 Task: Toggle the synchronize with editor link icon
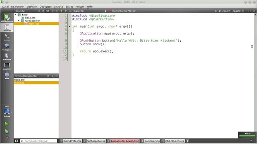pos(47,11)
